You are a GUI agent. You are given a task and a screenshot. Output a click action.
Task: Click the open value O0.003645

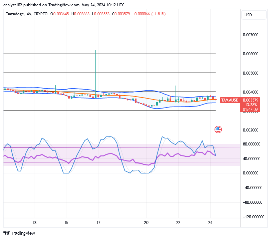point(60,14)
